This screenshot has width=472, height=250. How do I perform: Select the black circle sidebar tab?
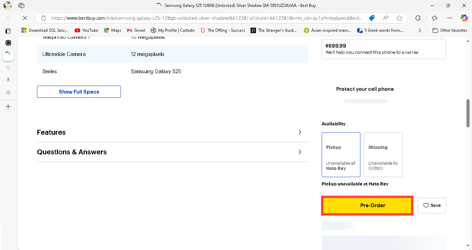tap(8, 43)
